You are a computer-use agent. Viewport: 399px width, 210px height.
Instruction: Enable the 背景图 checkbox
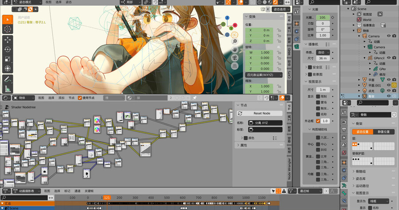[x=310, y=75]
